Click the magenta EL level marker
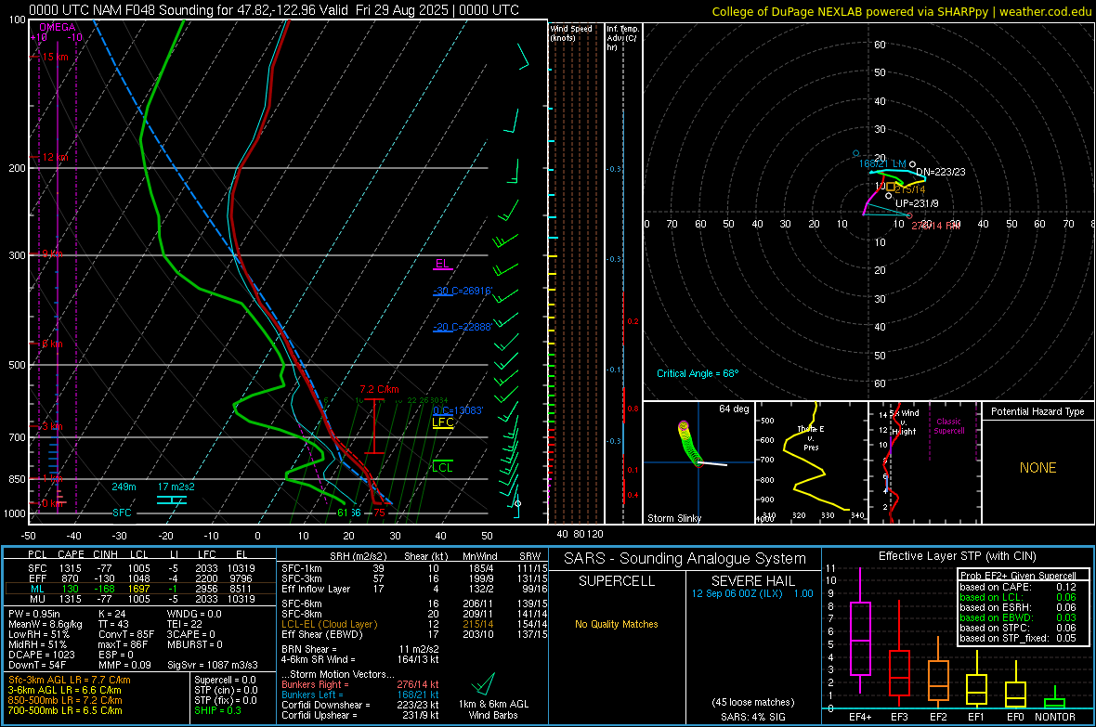The width and height of the screenshot is (1096, 727). [x=442, y=264]
